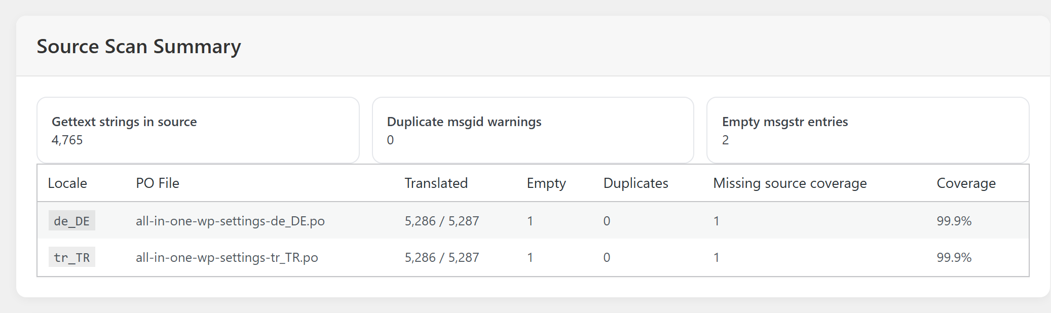The height and width of the screenshot is (313, 1051).
Task: Select the de_DE locale code
Action: pyautogui.click(x=72, y=221)
